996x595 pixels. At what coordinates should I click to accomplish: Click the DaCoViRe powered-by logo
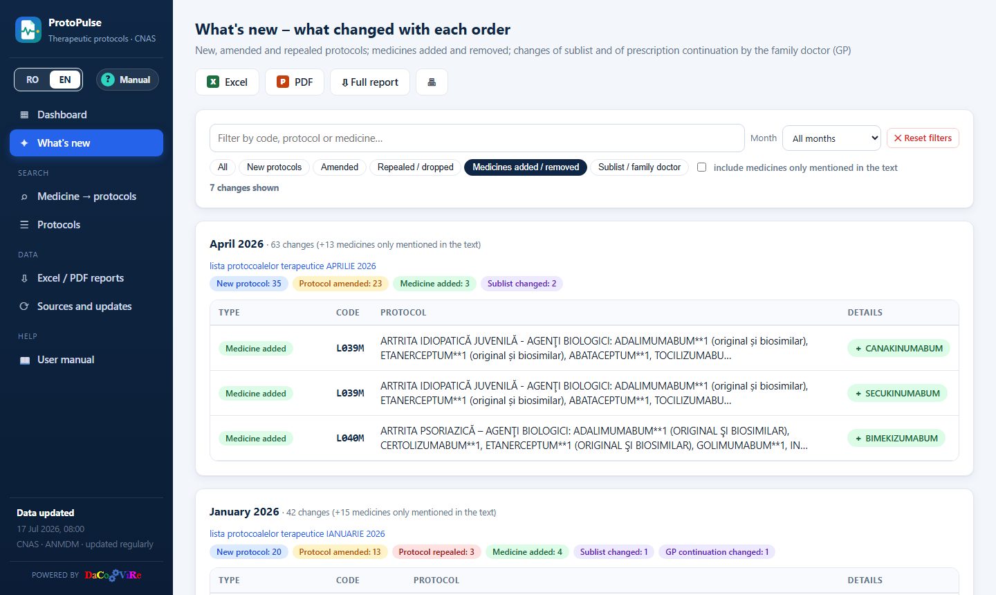tap(113, 575)
